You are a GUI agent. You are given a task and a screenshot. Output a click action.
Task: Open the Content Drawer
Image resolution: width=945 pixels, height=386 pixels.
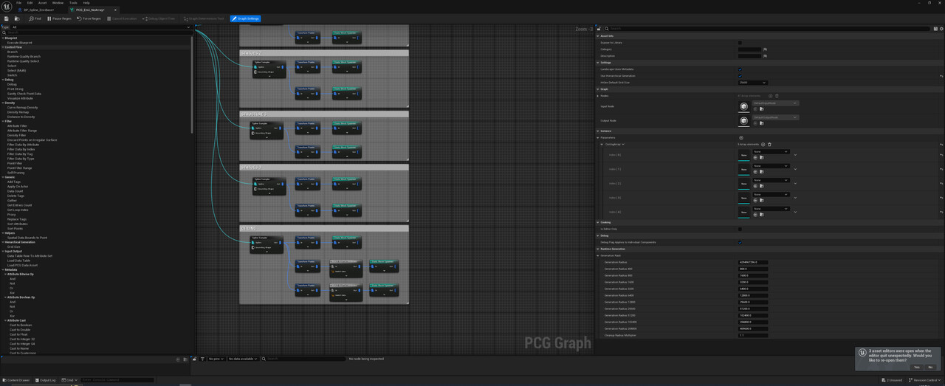pos(17,380)
